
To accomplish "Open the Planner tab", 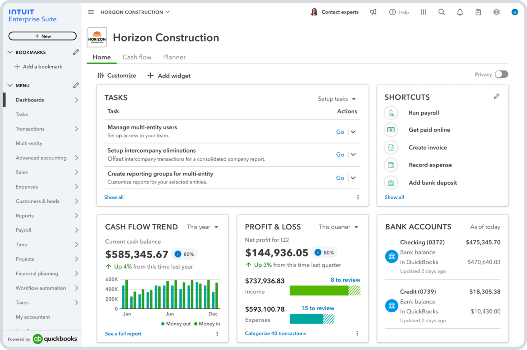I will tap(174, 57).
